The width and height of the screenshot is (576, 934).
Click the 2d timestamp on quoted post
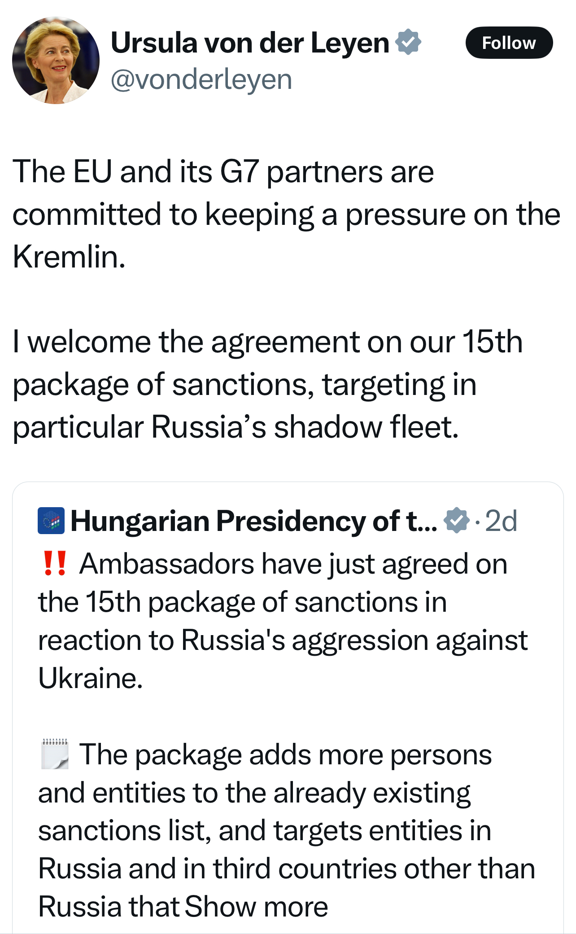coord(501,521)
